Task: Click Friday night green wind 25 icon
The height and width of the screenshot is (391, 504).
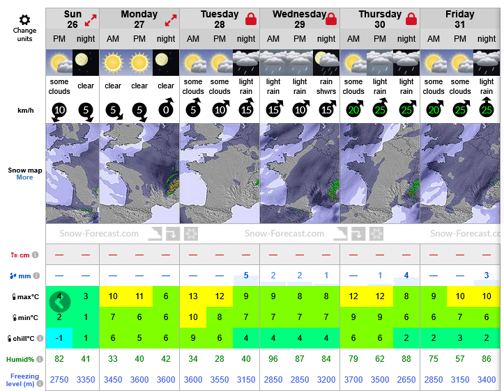Action: (x=487, y=107)
